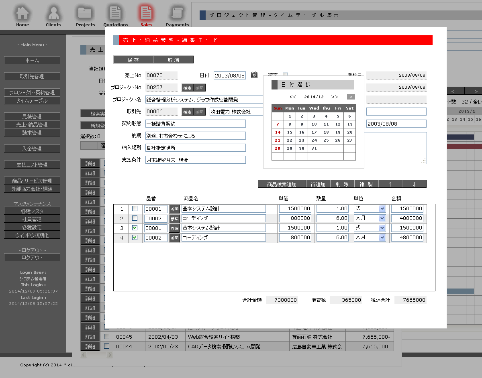
Task: Check the checkbox on item line 2
Action: click(135, 218)
